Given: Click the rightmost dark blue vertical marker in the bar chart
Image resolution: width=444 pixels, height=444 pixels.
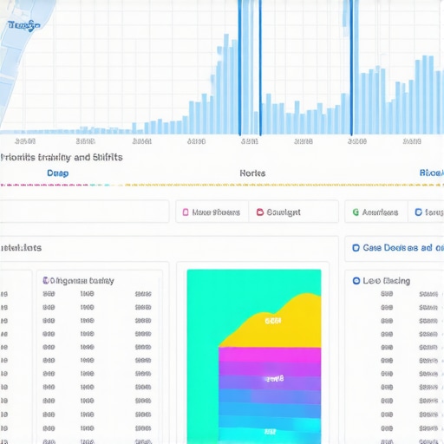Looking at the screenshot, I should click(351, 68).
